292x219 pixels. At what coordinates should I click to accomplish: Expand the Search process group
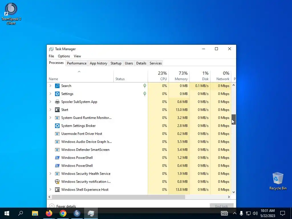pos(50,86)
